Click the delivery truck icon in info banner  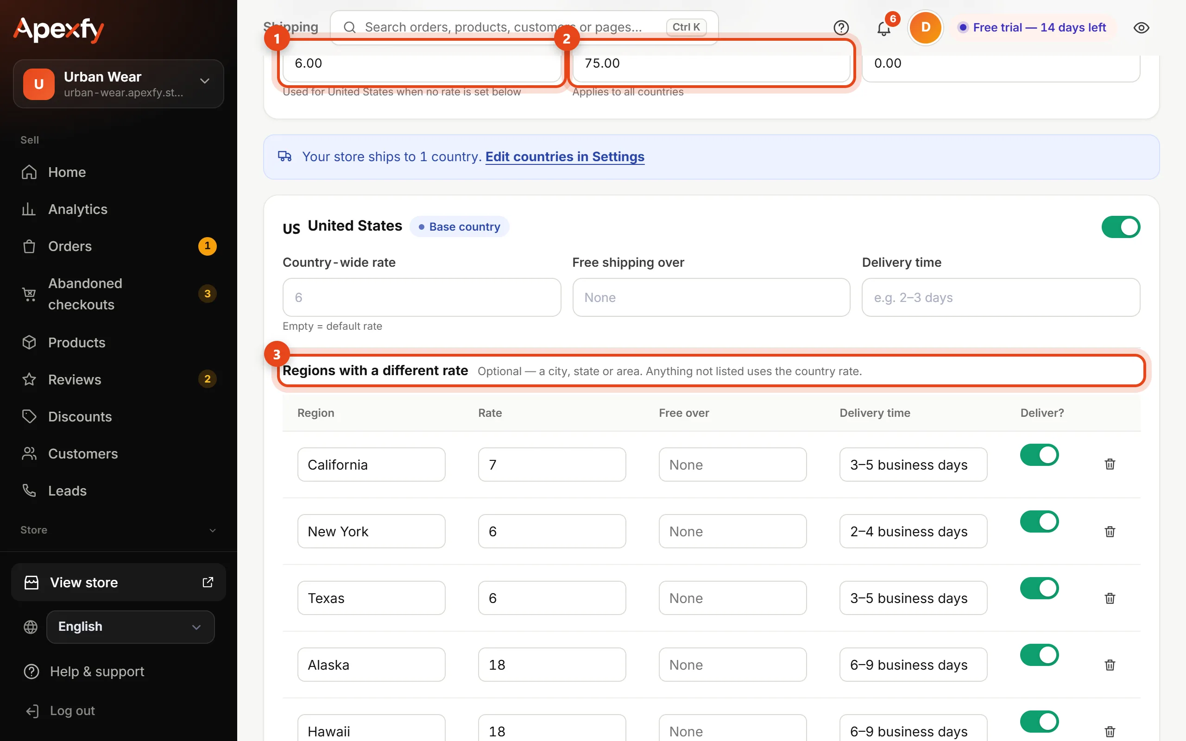[285, 157]
